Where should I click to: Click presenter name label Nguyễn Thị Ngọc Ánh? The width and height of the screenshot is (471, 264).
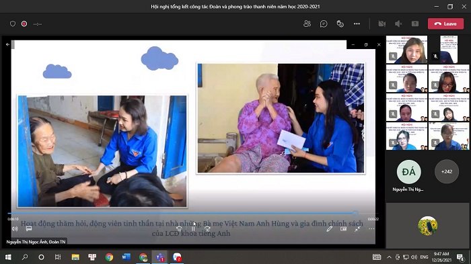(x=36, y=242)
